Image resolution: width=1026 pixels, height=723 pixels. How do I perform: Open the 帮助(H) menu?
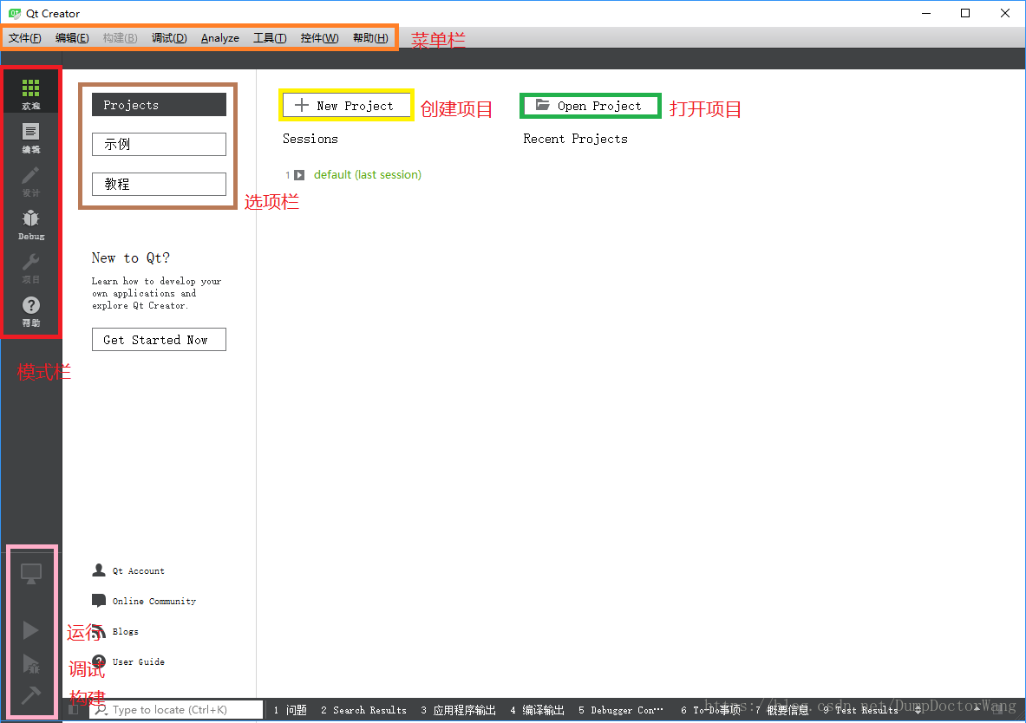(370, 38)
